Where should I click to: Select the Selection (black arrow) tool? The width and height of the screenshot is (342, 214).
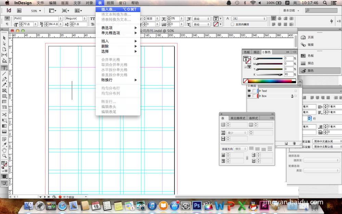(4, 38)
